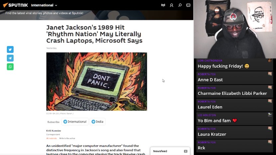Subscribe to the India Telegram channel
Screen dimensions: 276x155
pyautogui.click(x=97, y=122)
